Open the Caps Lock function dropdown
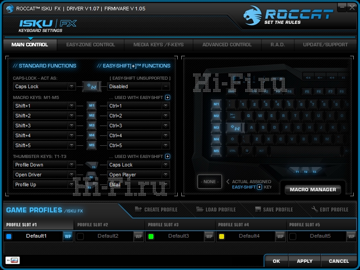Screen dimensions: 360x270 (x=71, y=86)
